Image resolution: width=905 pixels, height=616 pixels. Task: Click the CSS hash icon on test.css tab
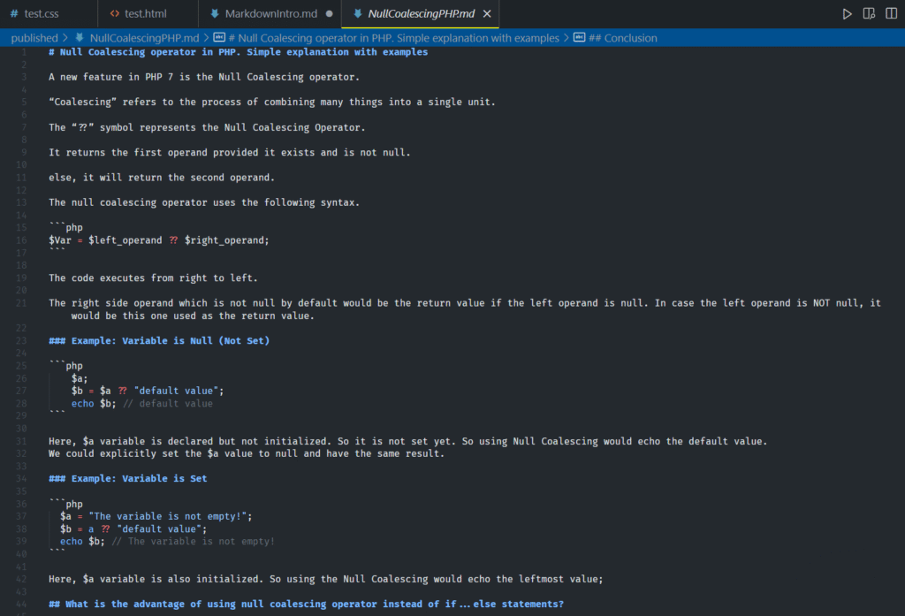pyautogui.click(x=13, y=14)
